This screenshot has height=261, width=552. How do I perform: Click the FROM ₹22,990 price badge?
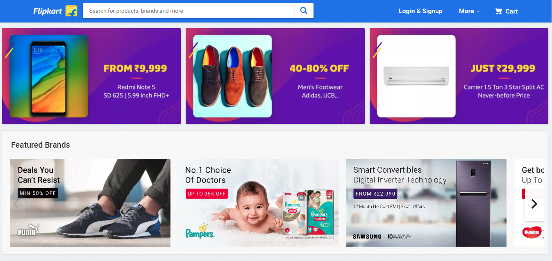click(x=375, y=193)
